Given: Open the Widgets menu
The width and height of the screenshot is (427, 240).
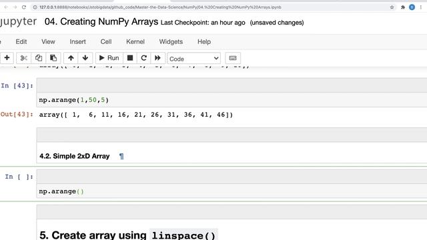Looking at the screenshot, I should [x=171, y=41].
